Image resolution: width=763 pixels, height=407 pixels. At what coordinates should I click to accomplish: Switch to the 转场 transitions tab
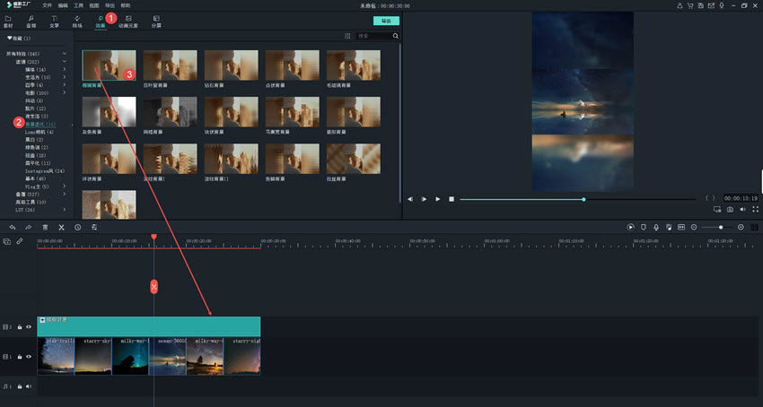pyautogui.click(x=76, y=21)
